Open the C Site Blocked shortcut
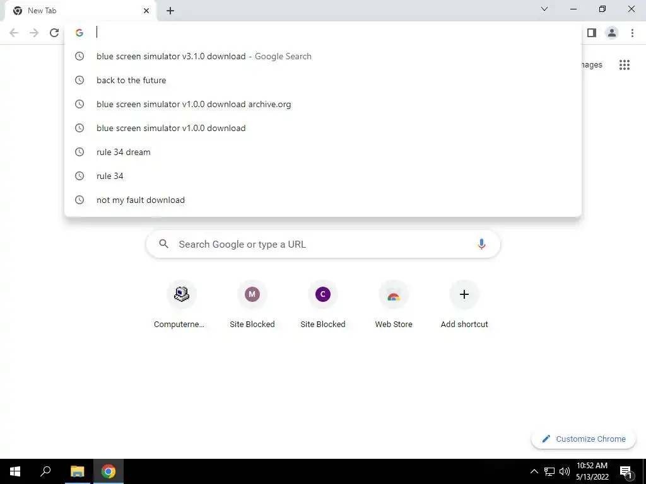The width and height of the screenshot is (646, 484). (x=322, y=304)
